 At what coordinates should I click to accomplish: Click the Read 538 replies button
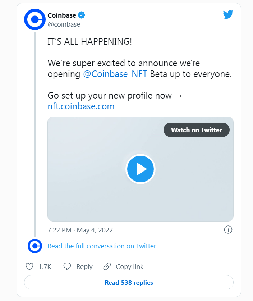129,282
